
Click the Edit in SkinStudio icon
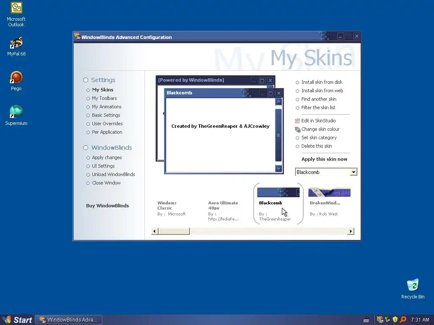coord(298,121)
